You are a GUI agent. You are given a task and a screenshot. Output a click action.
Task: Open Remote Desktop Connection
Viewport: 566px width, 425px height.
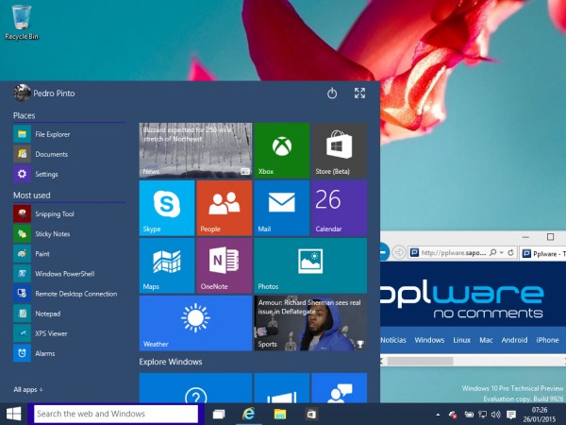coord(69,294)
